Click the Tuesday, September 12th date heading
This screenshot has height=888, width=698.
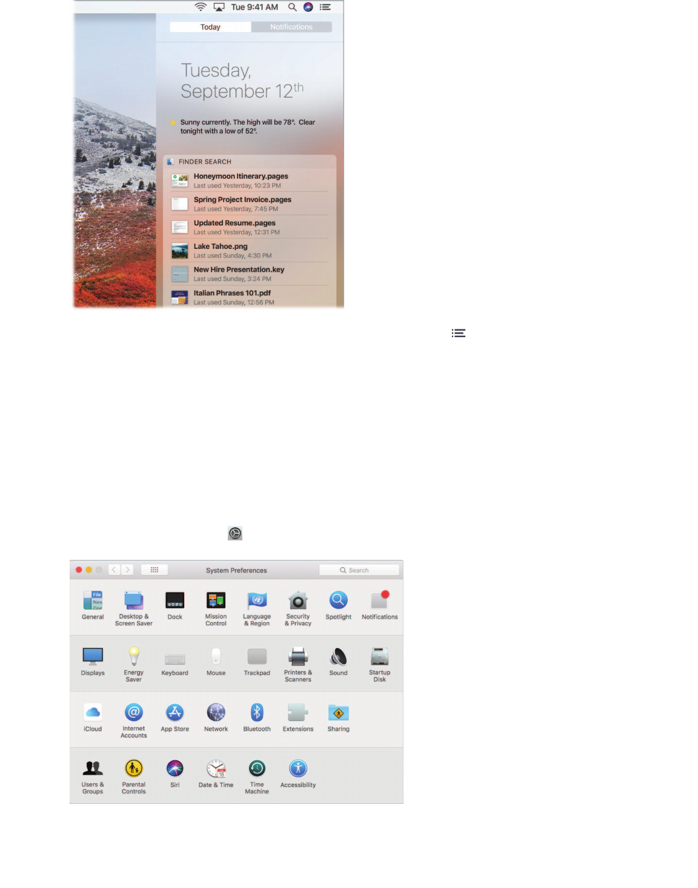pyautogui.click(x=242, y=81)
